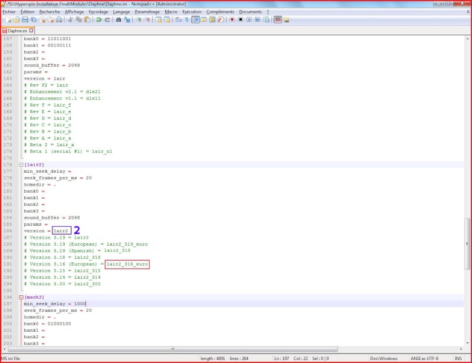Screen dimensions: 472x363
Task: Click the last toolbar icon after ABC
Action: point(286,20)
